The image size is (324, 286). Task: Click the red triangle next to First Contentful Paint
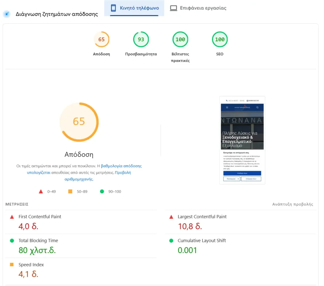click(12, 217)
